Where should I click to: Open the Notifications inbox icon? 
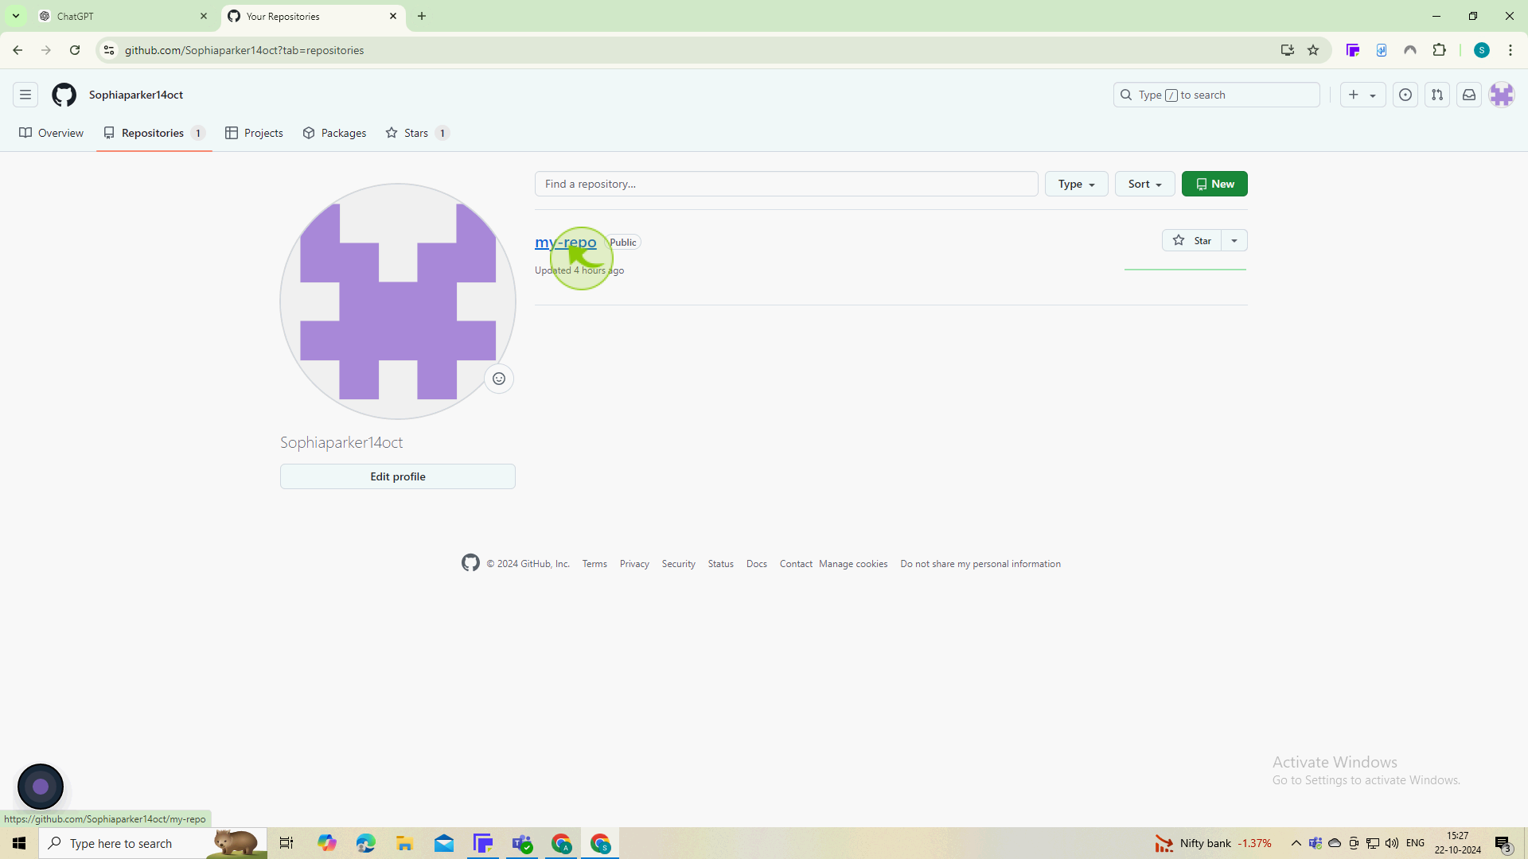point(1469,95)
